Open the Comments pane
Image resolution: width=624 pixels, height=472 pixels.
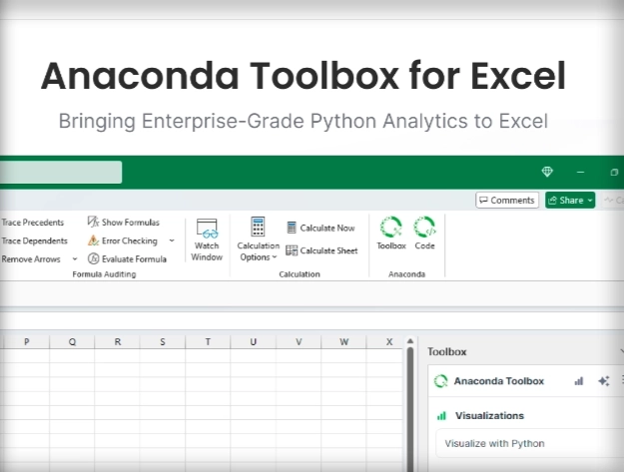coord(507,200)
